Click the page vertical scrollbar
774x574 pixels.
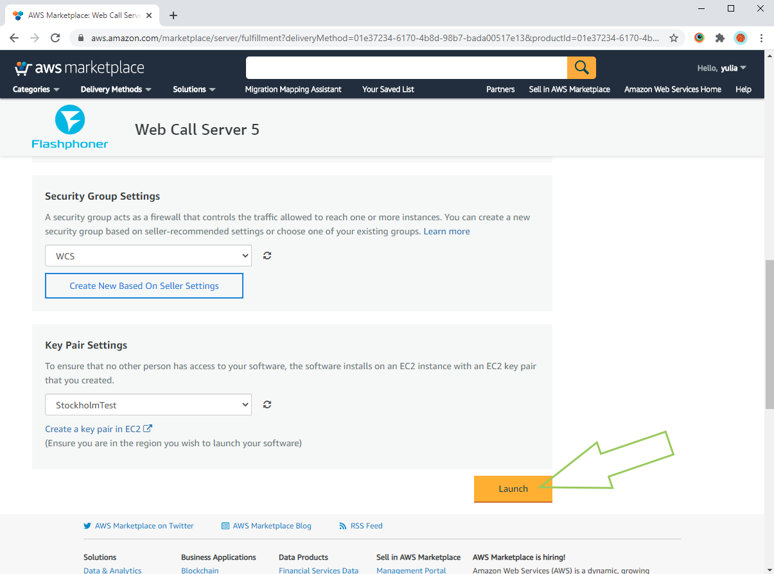click(x=769, y=334)
